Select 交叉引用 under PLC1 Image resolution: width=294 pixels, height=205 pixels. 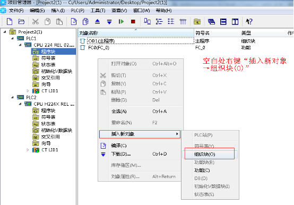50,78
